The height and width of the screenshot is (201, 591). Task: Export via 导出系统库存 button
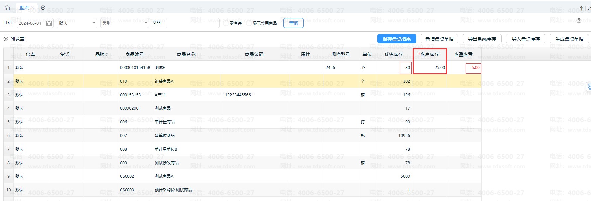482,39
